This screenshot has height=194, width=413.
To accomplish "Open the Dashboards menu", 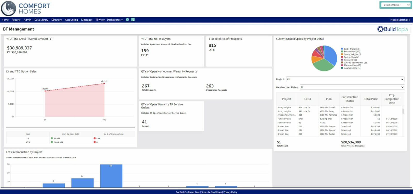I will pyautogui.click(x=115, y=20).
